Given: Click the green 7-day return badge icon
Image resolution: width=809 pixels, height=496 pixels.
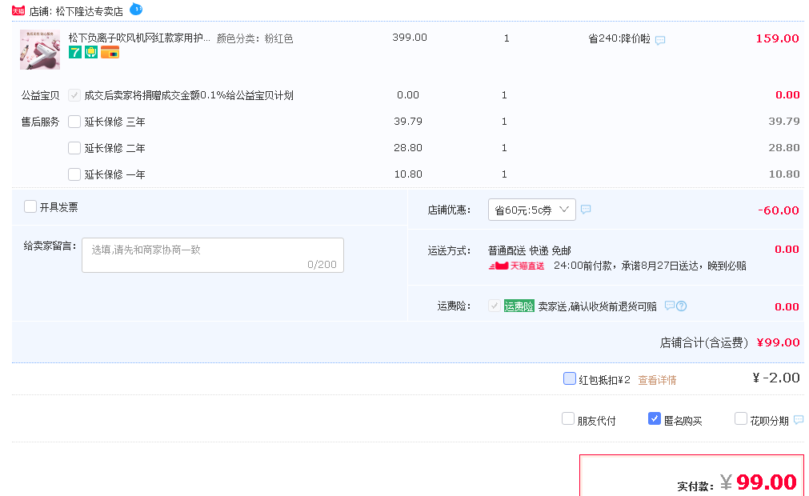Looking at the screenshot, I should click(75, 52).
